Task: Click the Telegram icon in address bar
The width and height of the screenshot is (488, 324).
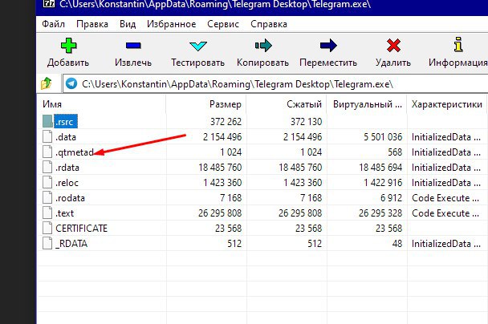Action: [71, 83]
